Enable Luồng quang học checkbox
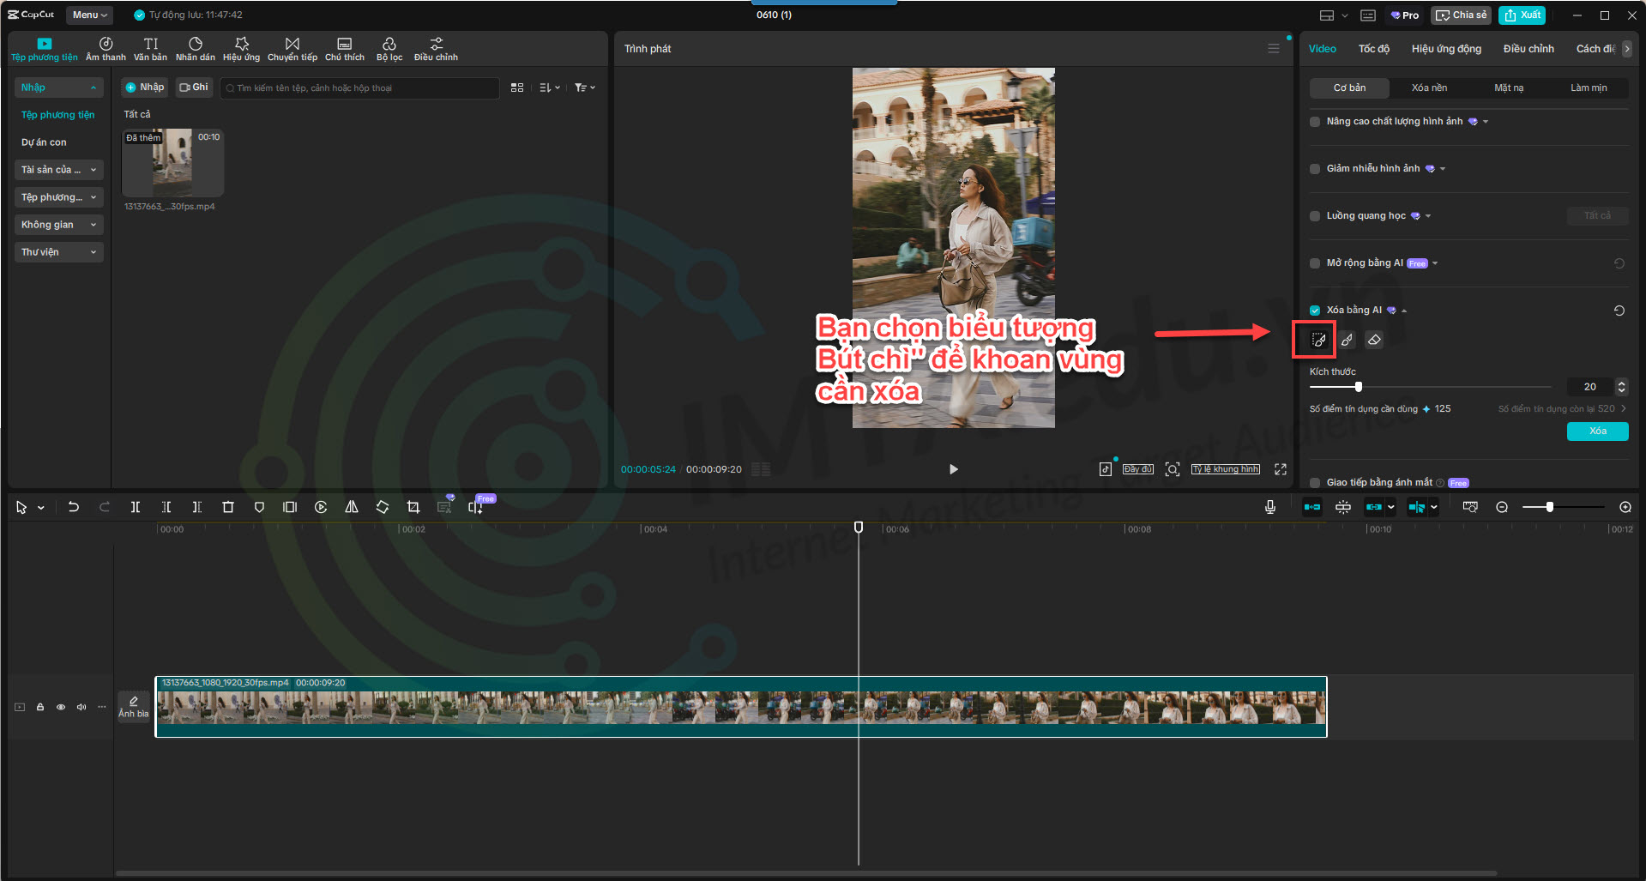Viewport: 1646px width, 881px height. tap(1315, 216)
